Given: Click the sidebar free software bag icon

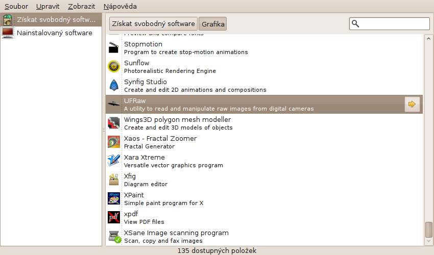Looking at the screenshot, I should pyautogui.click(x=8, y=20).
